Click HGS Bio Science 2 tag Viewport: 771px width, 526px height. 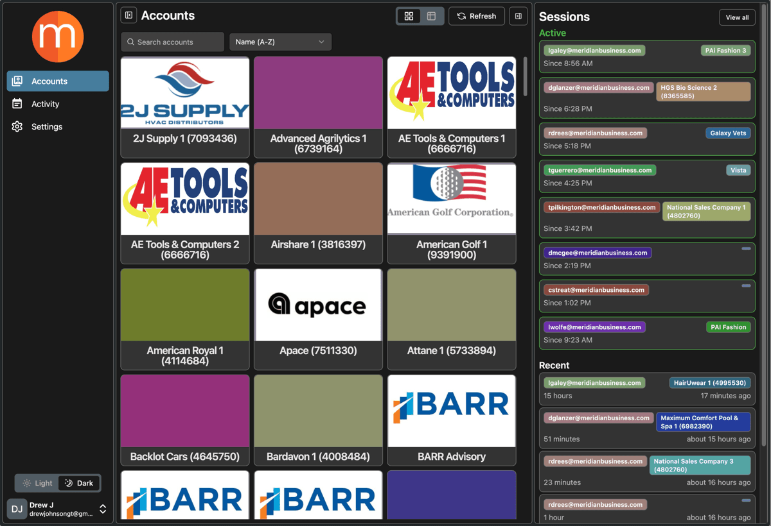pyautogui.click(x=703, y=92)
